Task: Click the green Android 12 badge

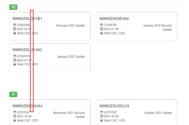Action: tap(13, 7)
